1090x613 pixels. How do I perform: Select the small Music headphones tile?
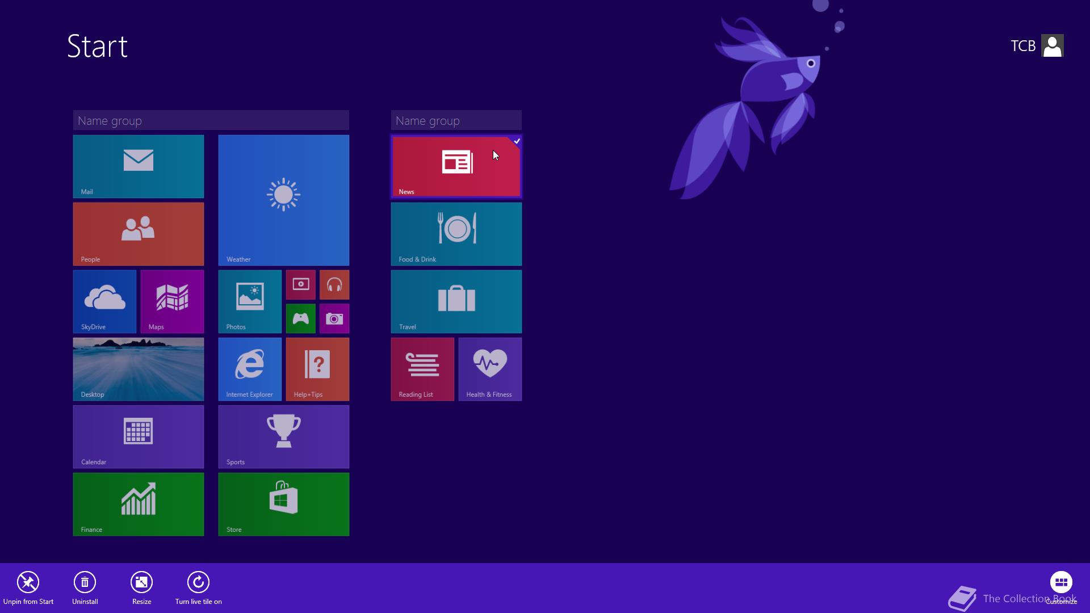click(334, 285)
